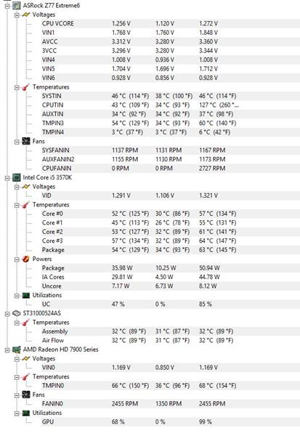Select the CPUTIN temperature row
This screenshot has width=300, height=436.
[x=170, y=105]
